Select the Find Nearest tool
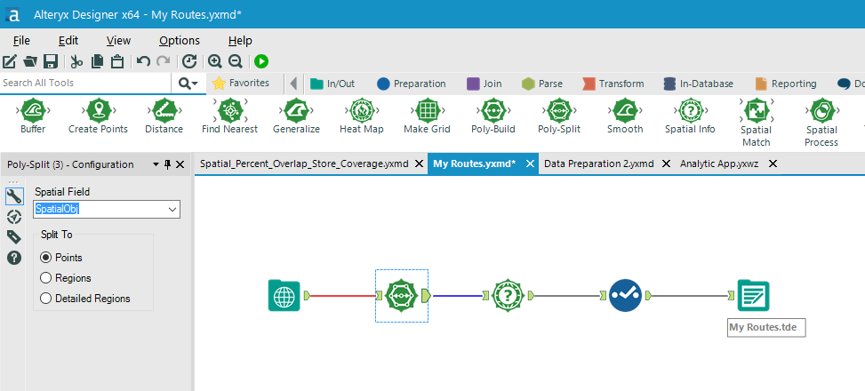 [x=229, y=117]
